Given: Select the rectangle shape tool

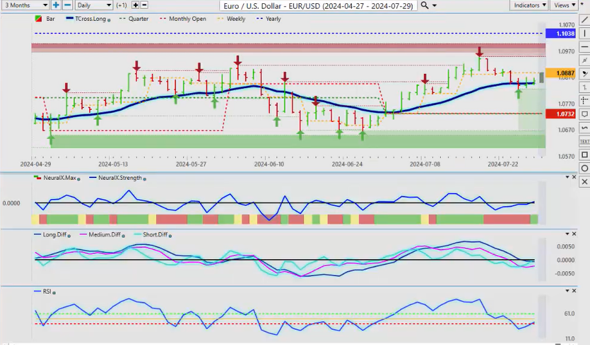Looking at the screenshot, I should (x=584, y=155).
